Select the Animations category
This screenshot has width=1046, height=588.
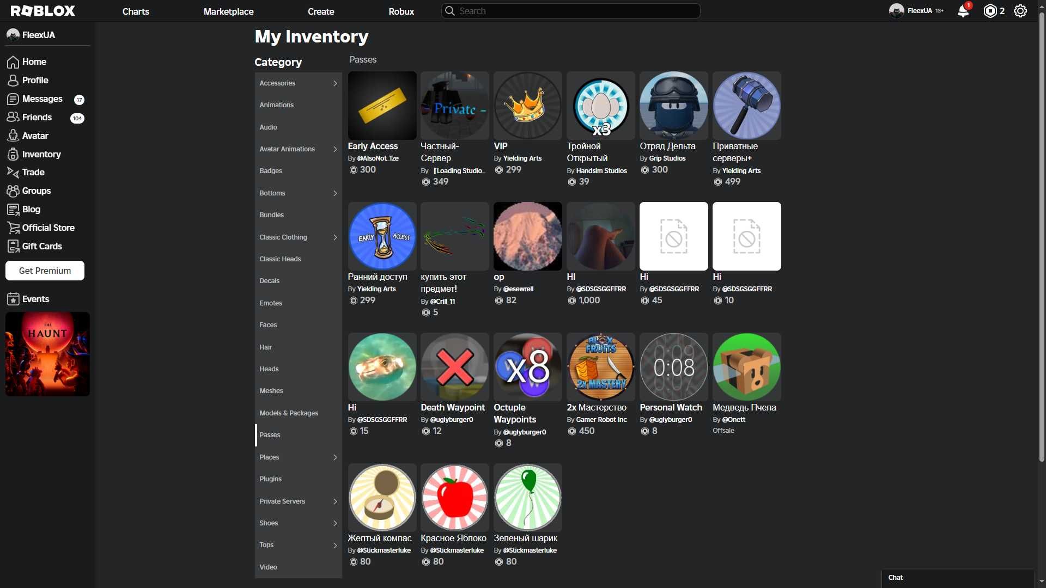pyautogui.click(x=299, y=105)
